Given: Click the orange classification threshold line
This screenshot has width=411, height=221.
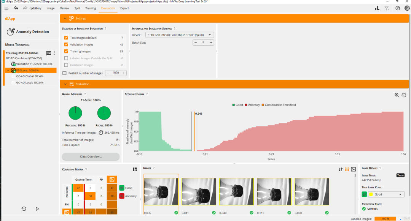Looking at the screenshot, I should click(194, 131).
